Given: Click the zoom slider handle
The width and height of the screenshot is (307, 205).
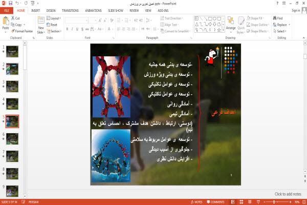Looking at the screenshot, I should pyautogui.click(x=274, y=202).
